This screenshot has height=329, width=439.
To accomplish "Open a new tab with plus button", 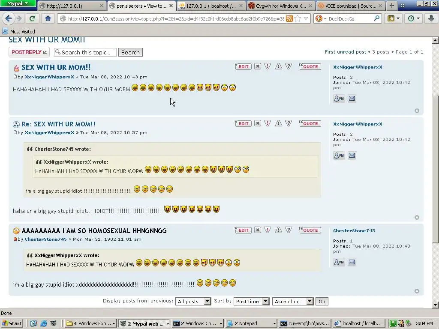I will click(x=392, y=6).
